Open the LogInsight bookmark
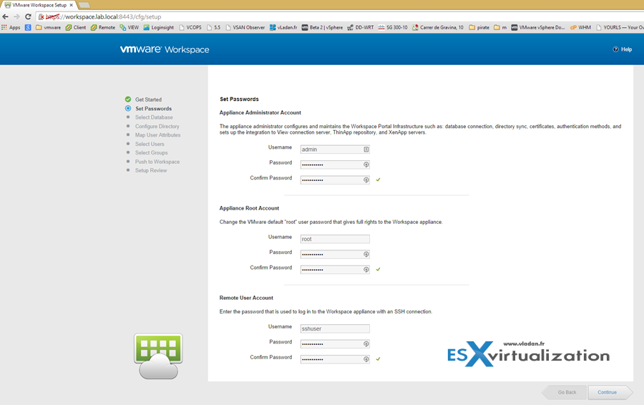This screenshot has width=644, height=405. 159,27
